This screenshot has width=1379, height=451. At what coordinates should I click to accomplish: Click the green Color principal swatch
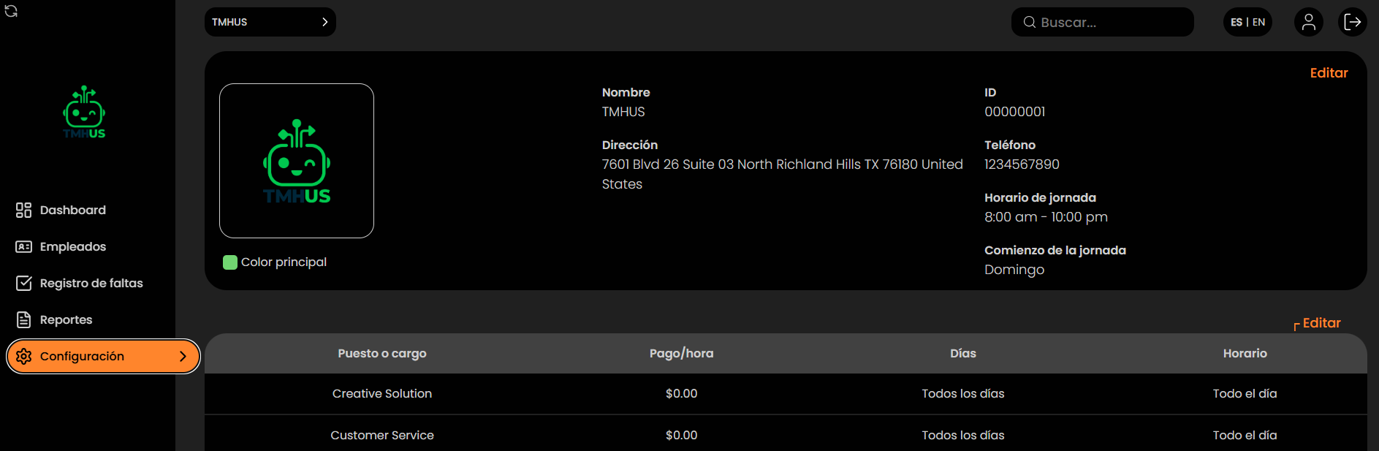coord(230,262)
